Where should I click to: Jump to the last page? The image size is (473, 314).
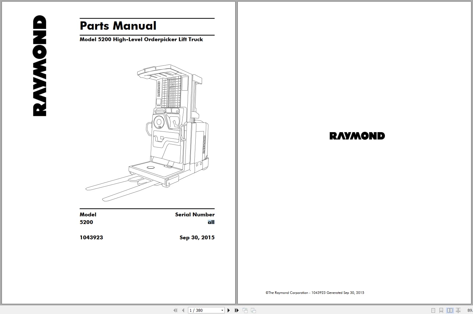pyautogui.click(x=236, y=310)
